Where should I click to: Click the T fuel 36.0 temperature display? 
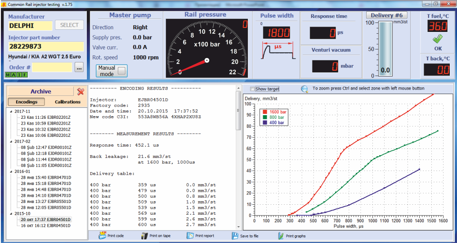438,27
